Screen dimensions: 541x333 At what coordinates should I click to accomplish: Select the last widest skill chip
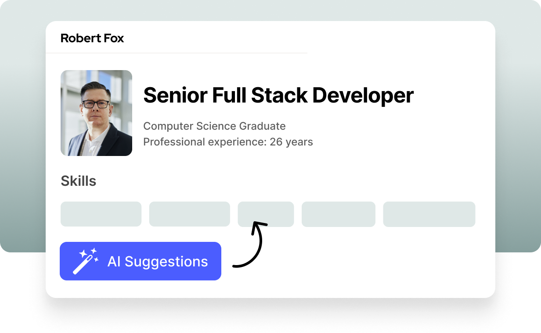click(429, 214)
